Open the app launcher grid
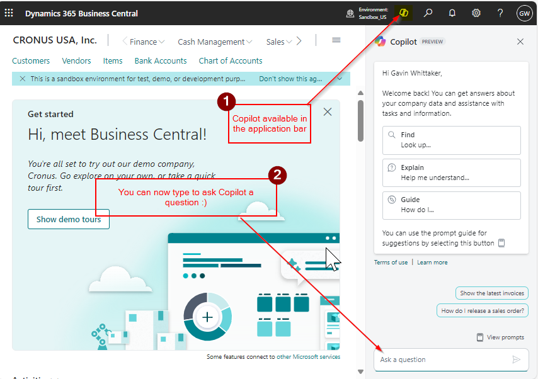 [8, 13]
